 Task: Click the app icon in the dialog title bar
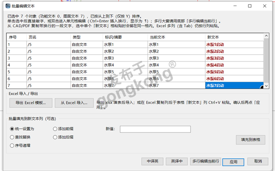point(8,6)
